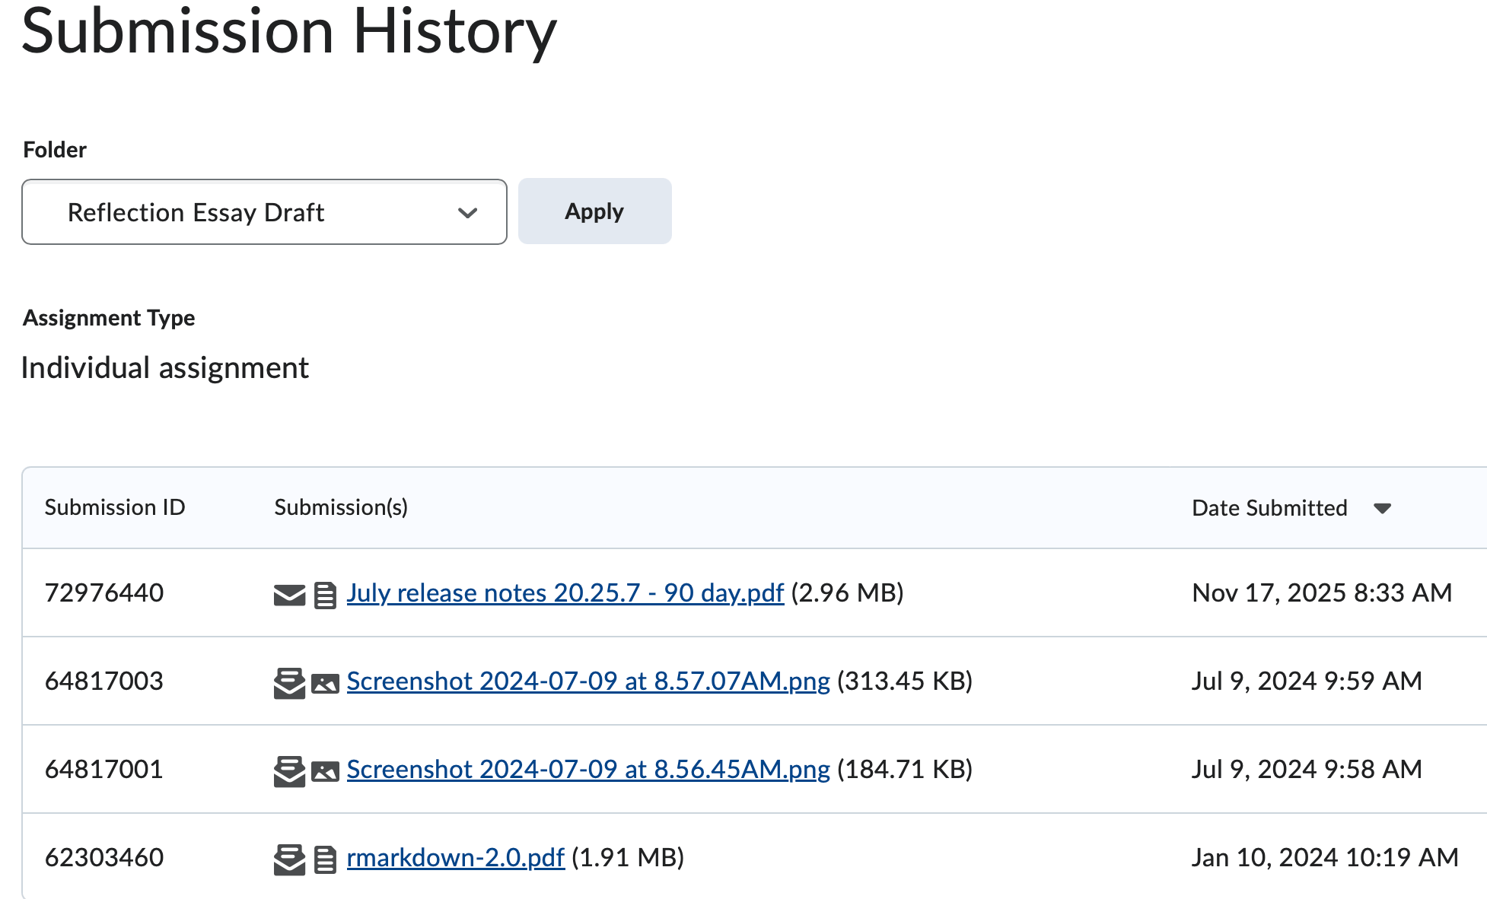Image resolution: width=1487 pixels, height=899 pixels.
Task: Click the Submission ID column header
Action: 115,508
